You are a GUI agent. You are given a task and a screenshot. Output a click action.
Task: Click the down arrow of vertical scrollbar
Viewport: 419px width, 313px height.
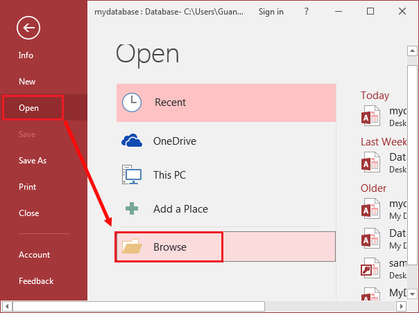(x=412, y=294)
